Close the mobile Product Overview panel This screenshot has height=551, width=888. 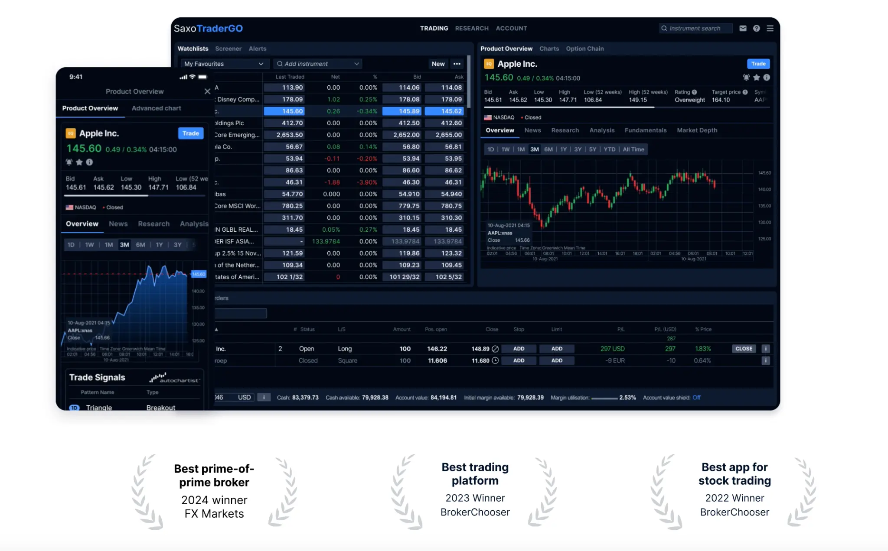207,91
